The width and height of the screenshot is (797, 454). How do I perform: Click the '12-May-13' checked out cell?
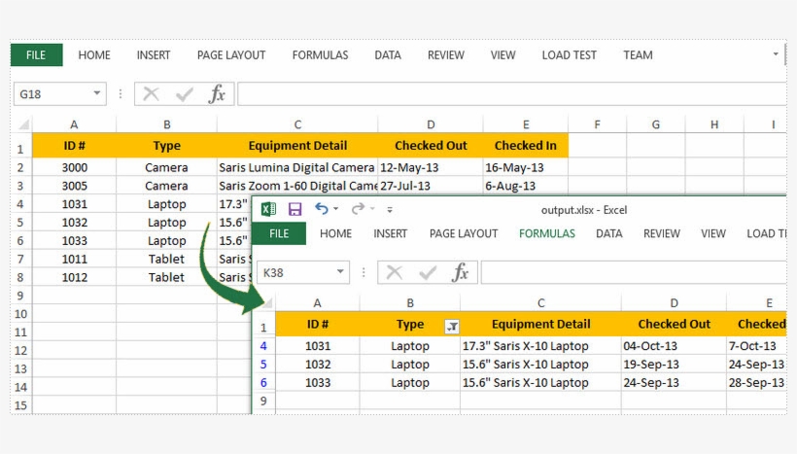(x=430, y=167)
